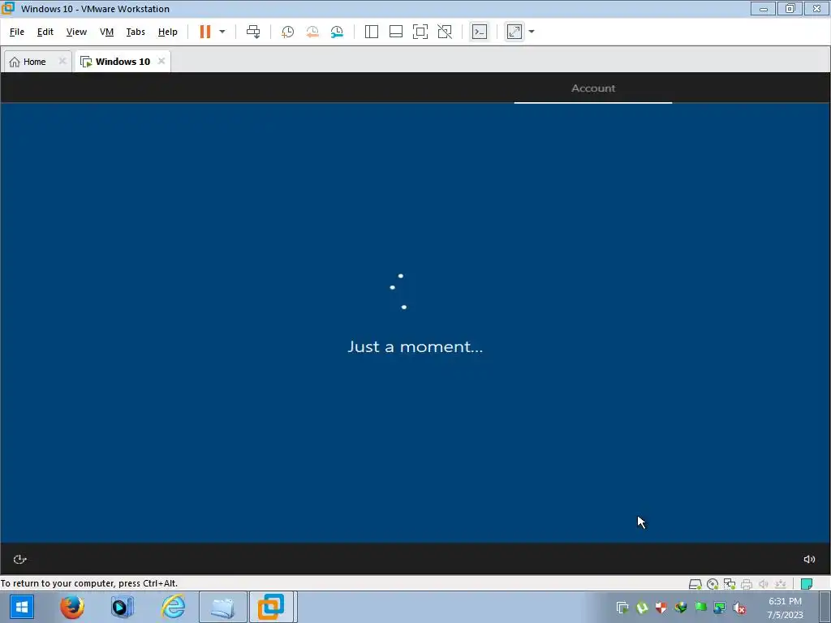Enter full screen mode
The height and width of the screenshot is (623, 831).
click(420, 32)
